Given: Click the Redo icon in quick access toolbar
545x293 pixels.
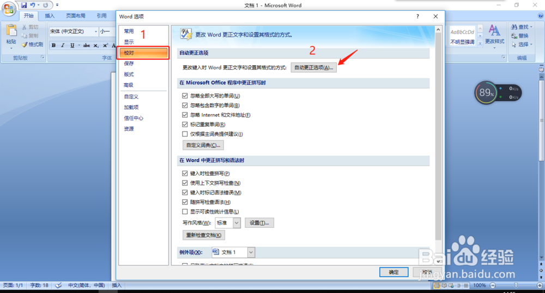Looking at the screenshot, I should [46, 5].
